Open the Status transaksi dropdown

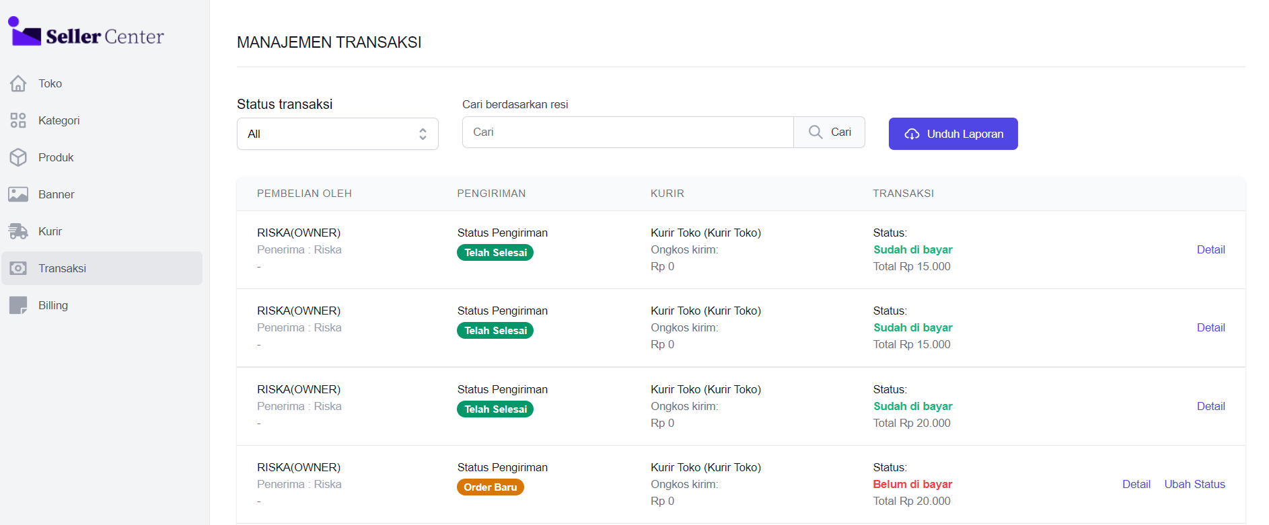click(x=336, y=134)
